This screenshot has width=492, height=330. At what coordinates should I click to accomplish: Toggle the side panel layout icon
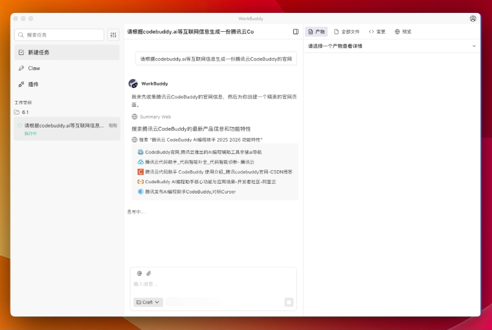click(x=296, y=32)
